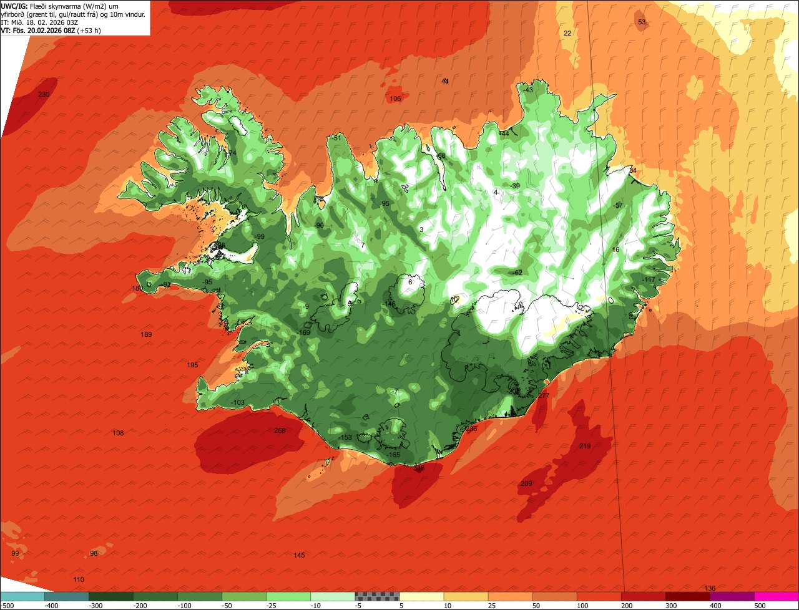Click the red 200 to 300 swatch
Screen dimensions: 799x610
click(643, 596)
